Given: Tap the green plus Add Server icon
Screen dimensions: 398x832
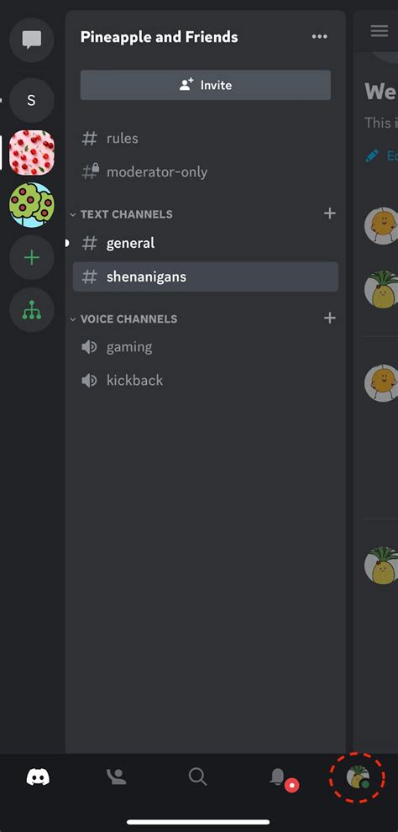Looking at the screenshot, I should click(32, 258).
